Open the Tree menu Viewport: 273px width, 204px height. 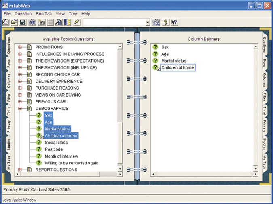click(x=73, y=14)
